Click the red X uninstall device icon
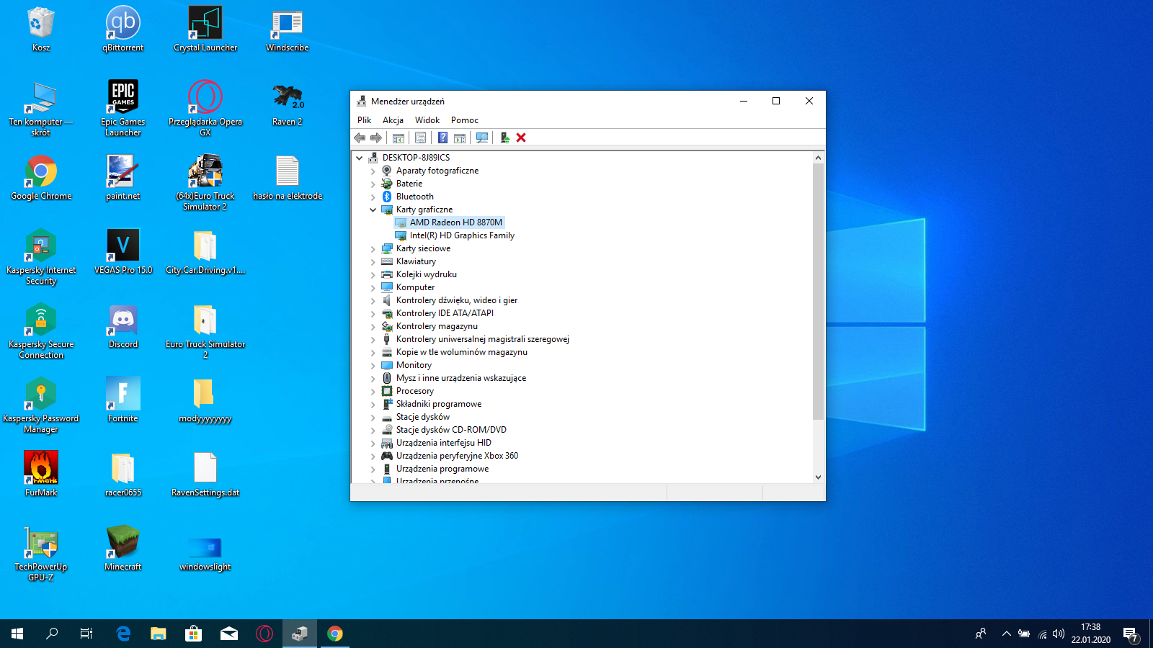The height and width of the screenshot is (648, 1153). point(521,138)
